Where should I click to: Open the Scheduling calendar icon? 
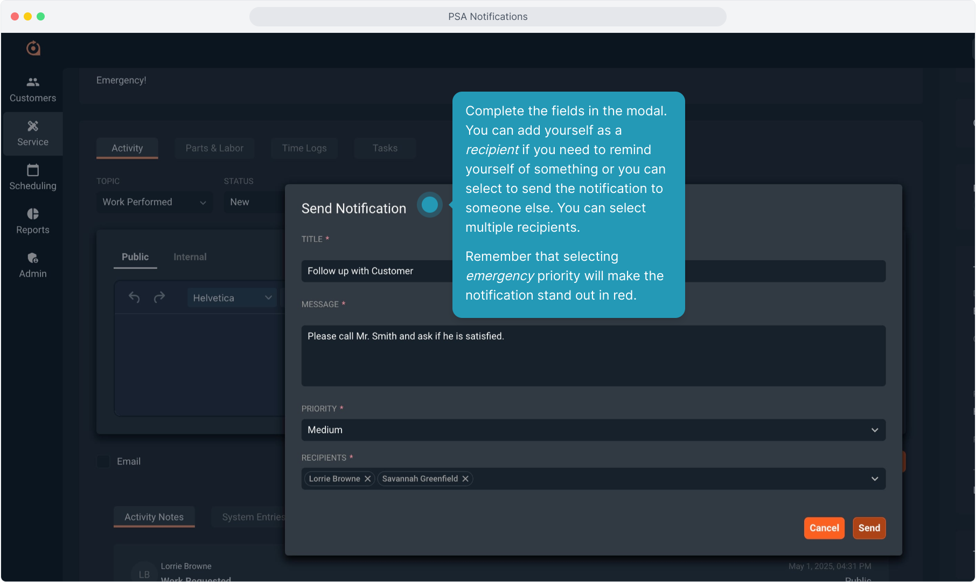[x=33, y=170]
